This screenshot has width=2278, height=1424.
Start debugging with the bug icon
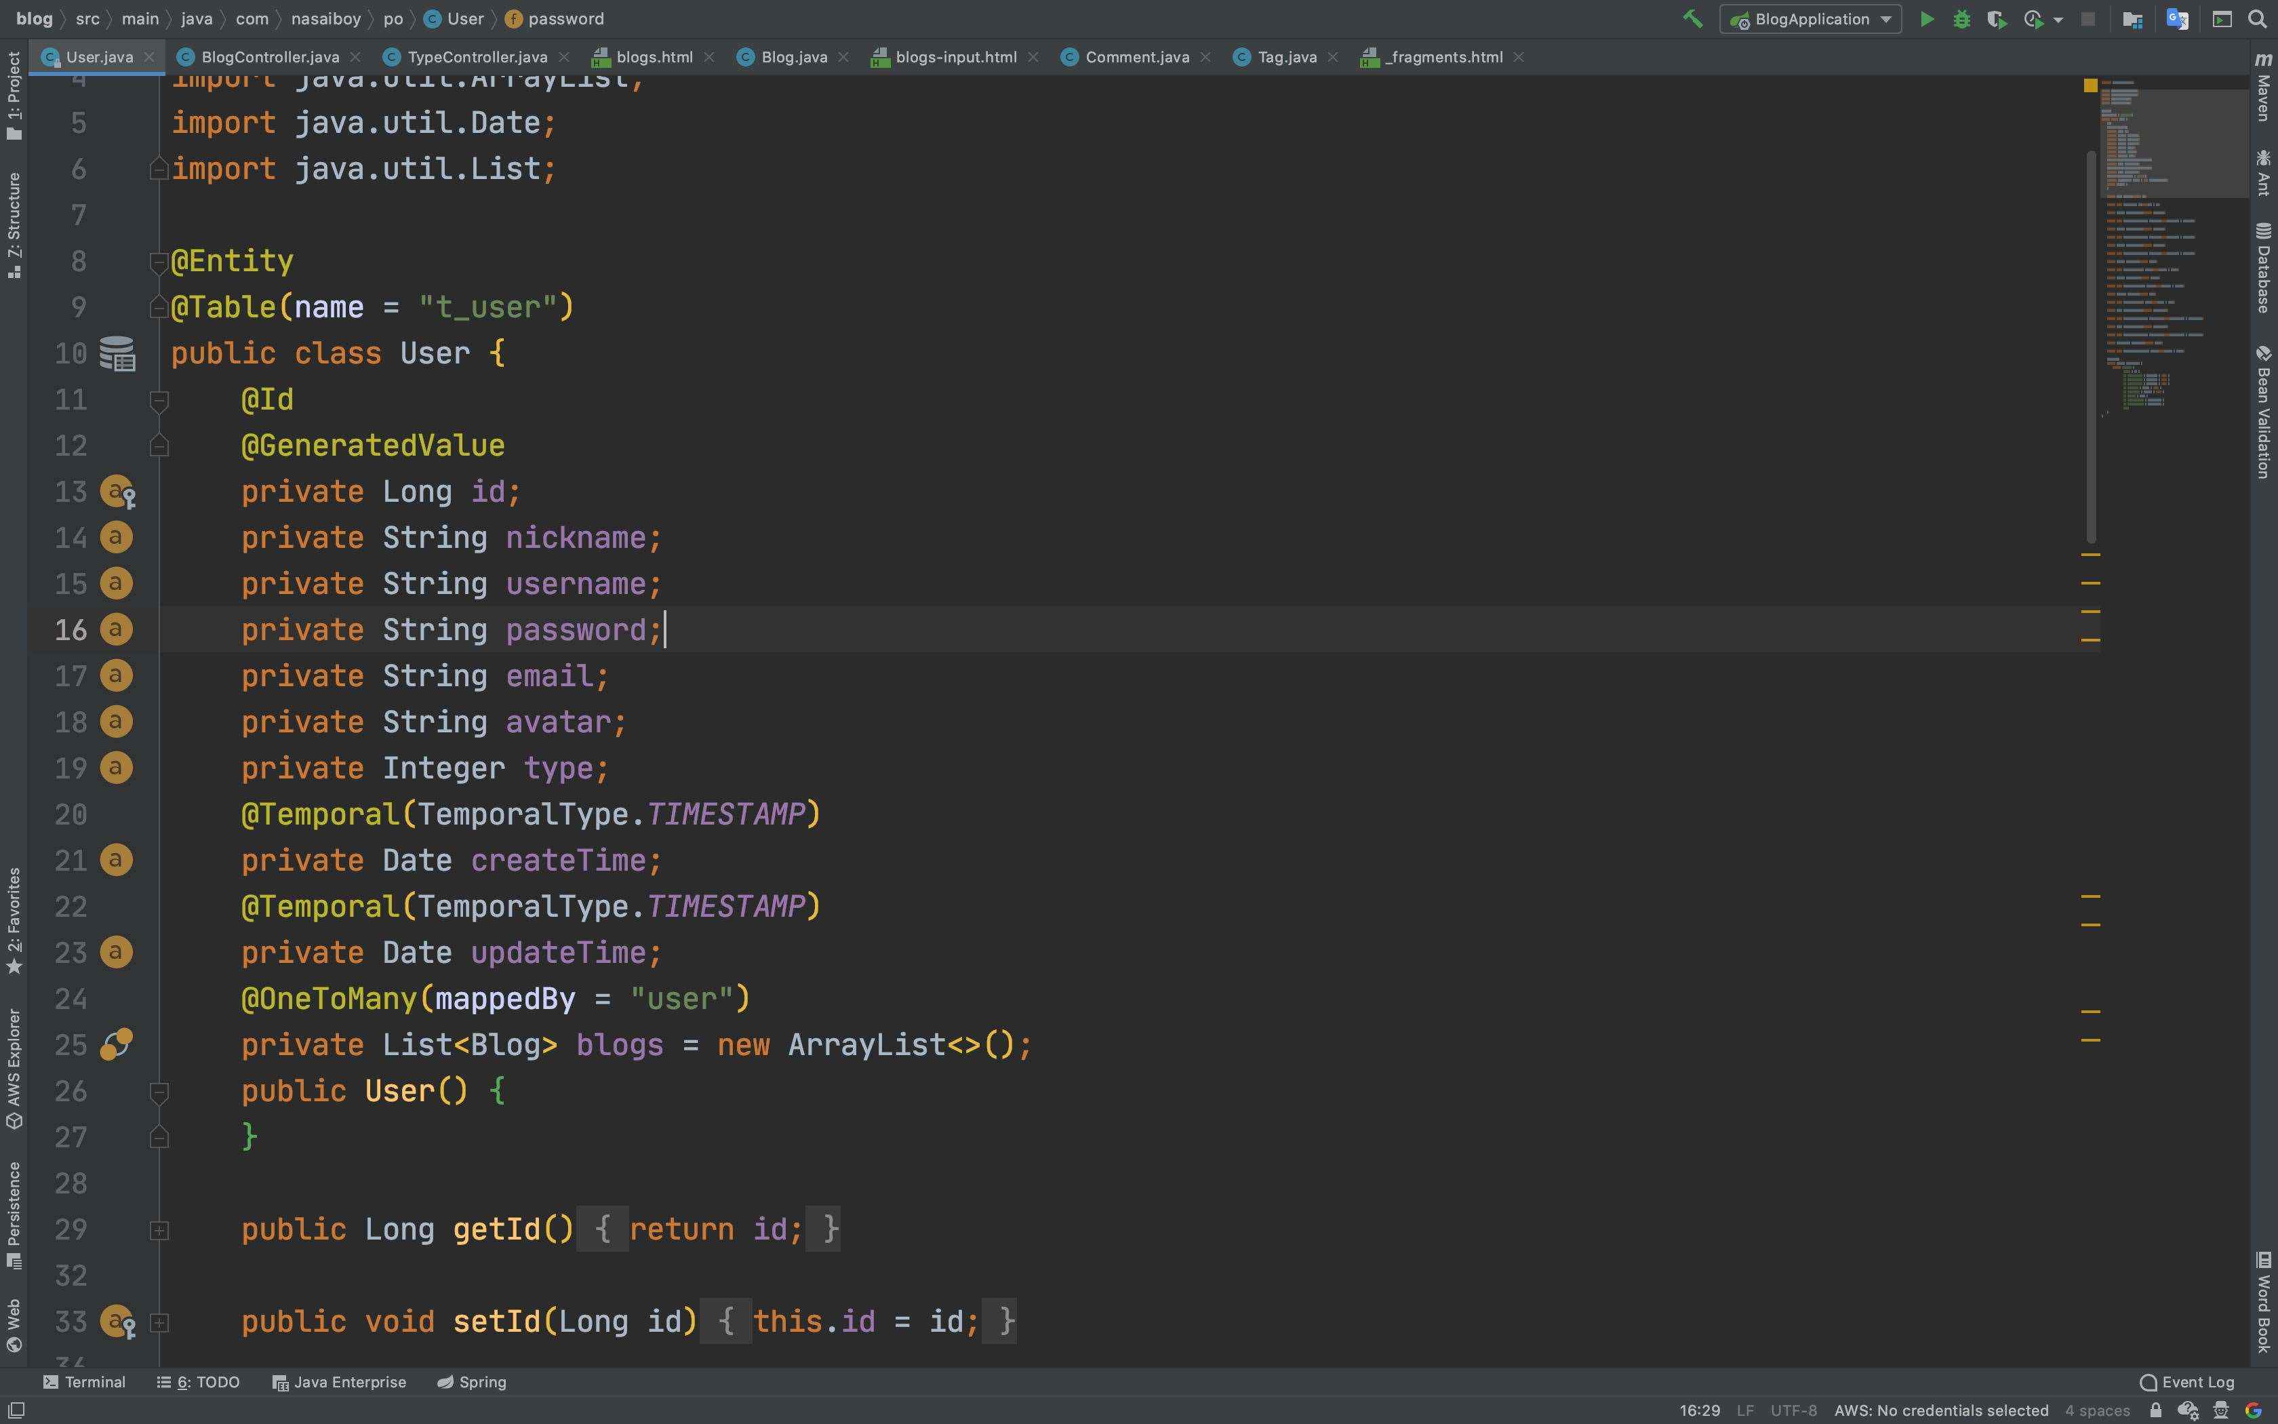tap(1961, 19)
